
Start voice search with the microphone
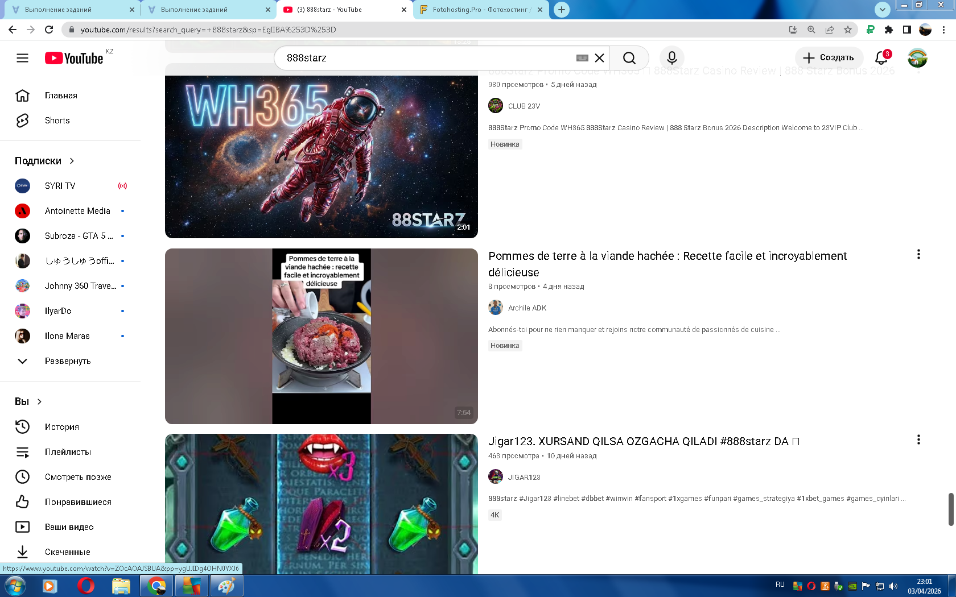[672, 58]
